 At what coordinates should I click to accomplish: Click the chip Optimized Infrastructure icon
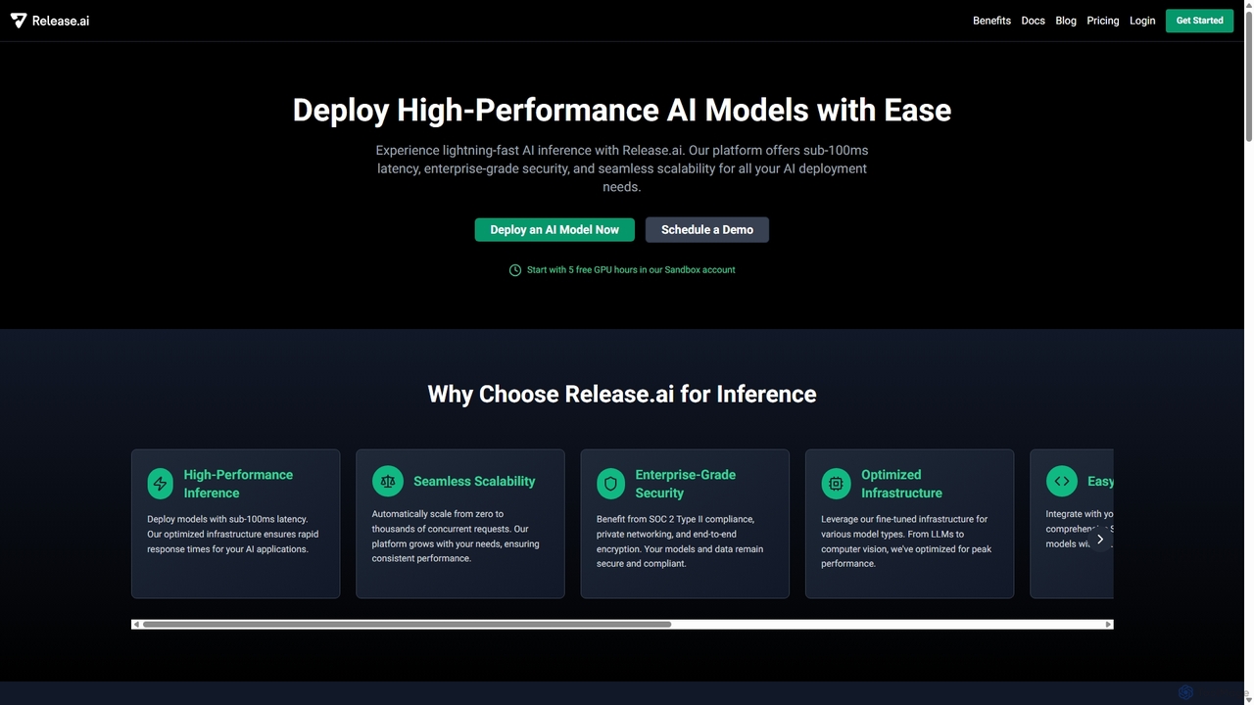pos(836,484)
